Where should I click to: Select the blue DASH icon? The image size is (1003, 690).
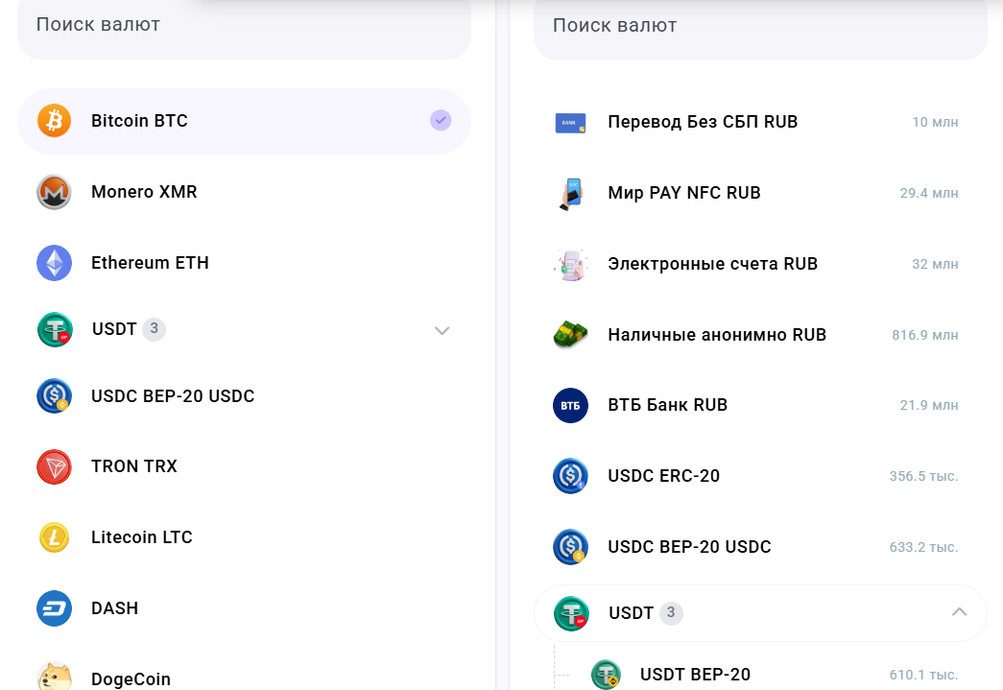point(55,608)
